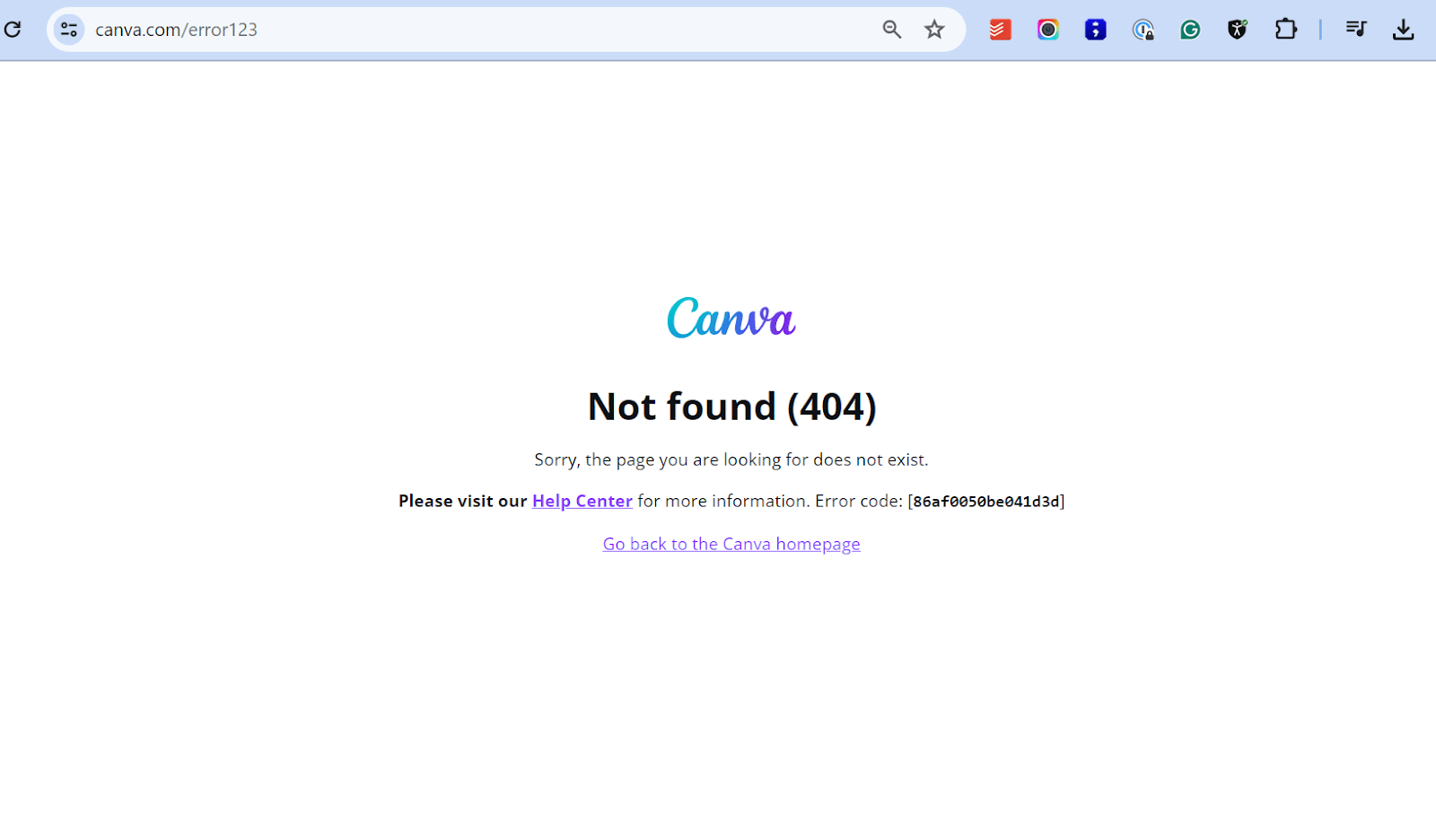
Task: Open the extension icon with padlock badge
Action: (x=1143, y=30)
